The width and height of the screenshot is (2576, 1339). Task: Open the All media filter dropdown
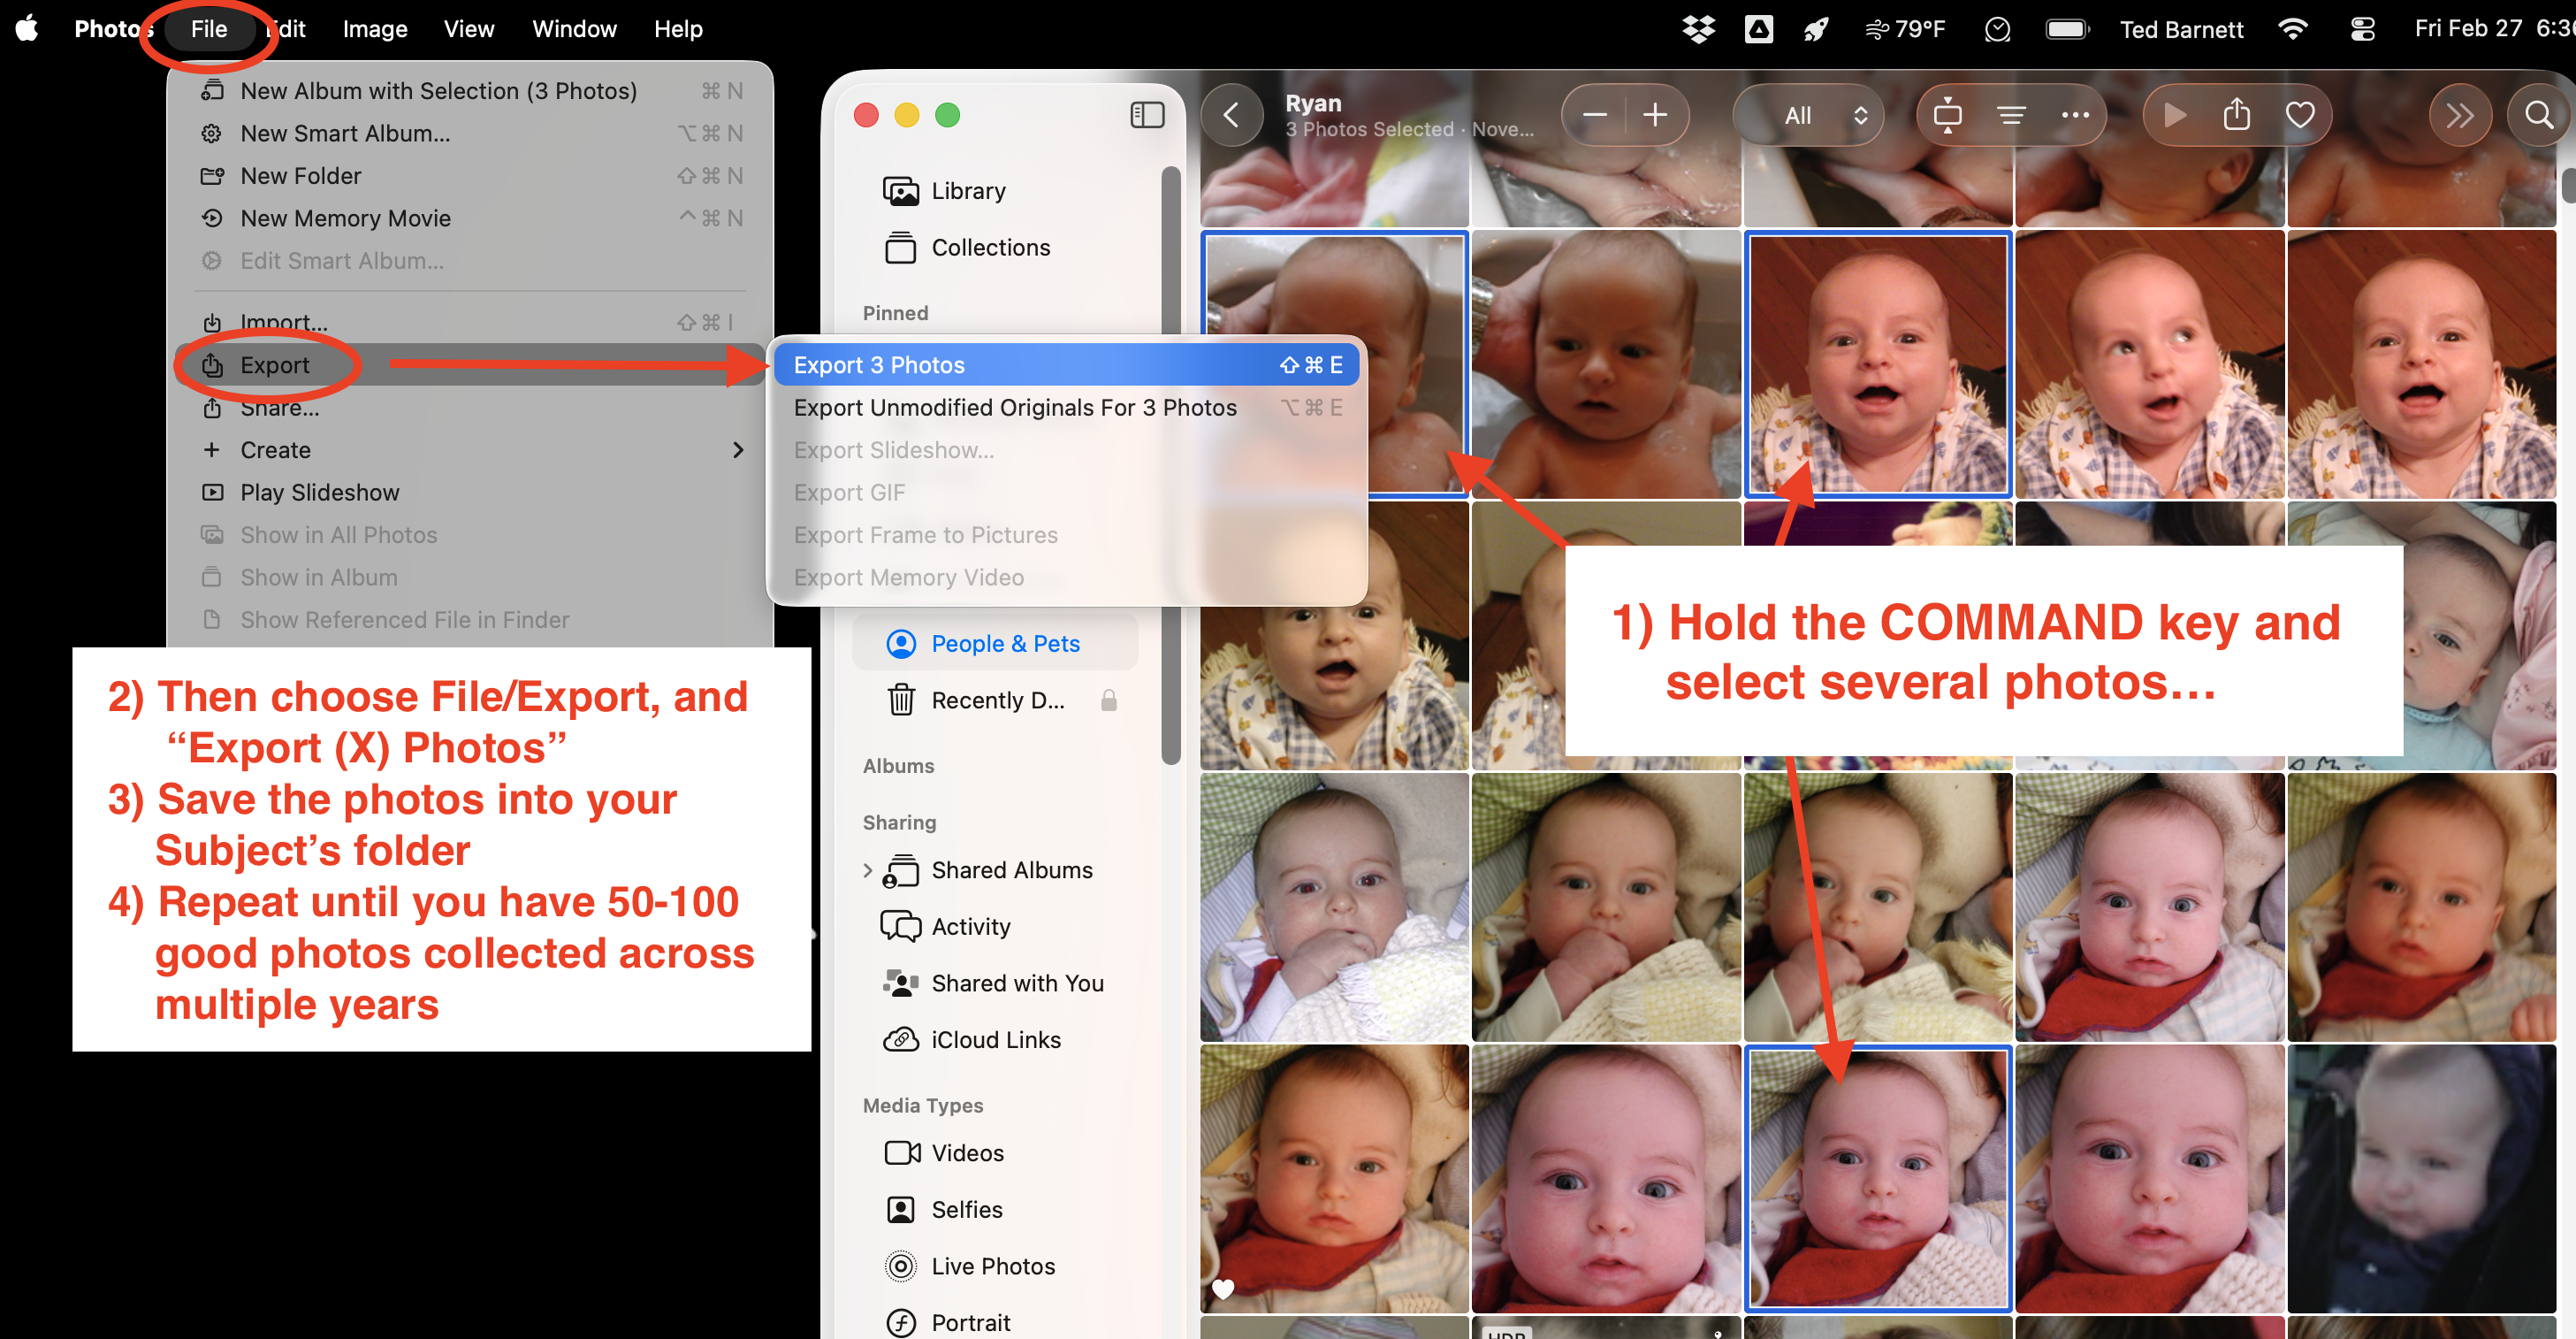pyautogui.click(x=1808, y=114)
